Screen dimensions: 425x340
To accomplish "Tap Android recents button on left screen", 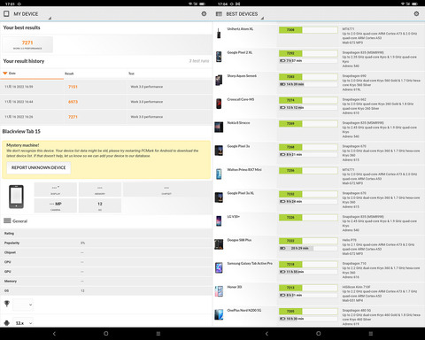I will click(x=158, y=334).
